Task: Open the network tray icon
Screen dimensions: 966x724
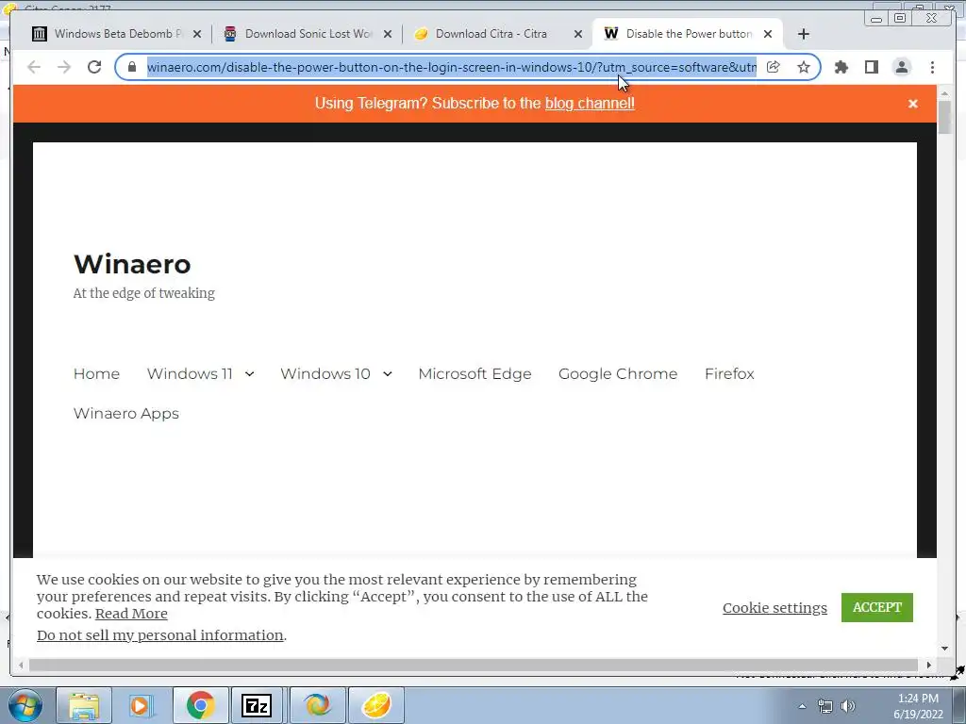Action: tap(824, 706)
